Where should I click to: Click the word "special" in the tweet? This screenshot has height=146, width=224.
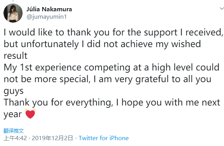[x=75, y=79]
